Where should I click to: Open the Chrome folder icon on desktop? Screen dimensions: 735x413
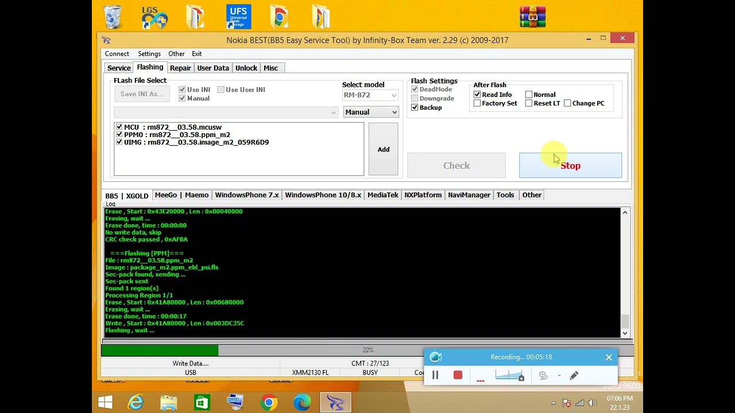pyautogui.click(x=279, y=17)
